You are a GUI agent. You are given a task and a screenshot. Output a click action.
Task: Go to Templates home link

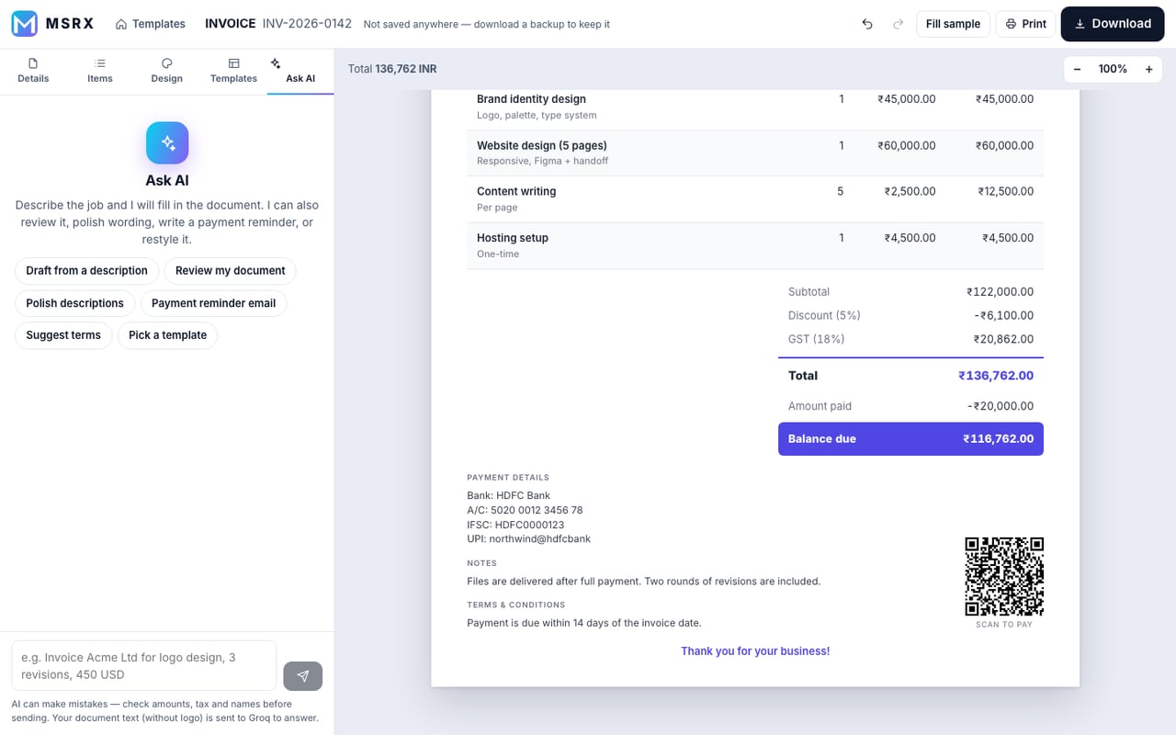(x=151, y=24)
